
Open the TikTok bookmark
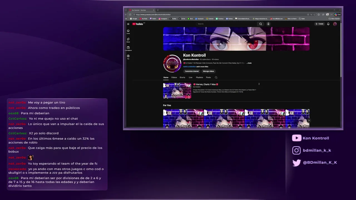tap(182, 19)
